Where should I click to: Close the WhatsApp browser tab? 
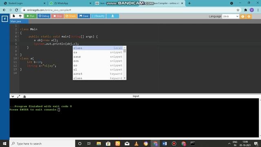pyautogui.click(x=91, y=3)
